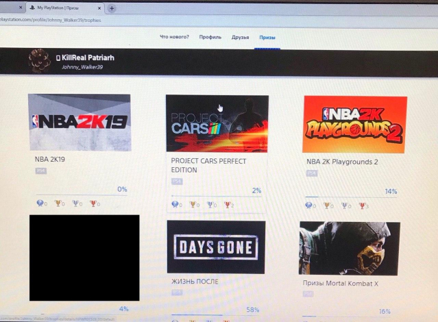Image resolution: width=438 pixels, height=322 pixels.
Task: Open the "Друзья" page
Action: coord(240,38)
